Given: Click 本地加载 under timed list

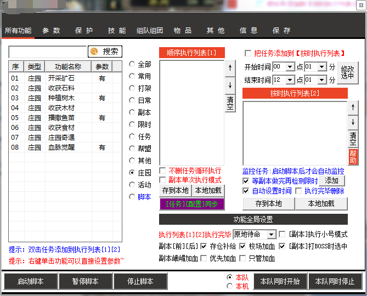Looking at the screenshot, I should coord(321,204).
